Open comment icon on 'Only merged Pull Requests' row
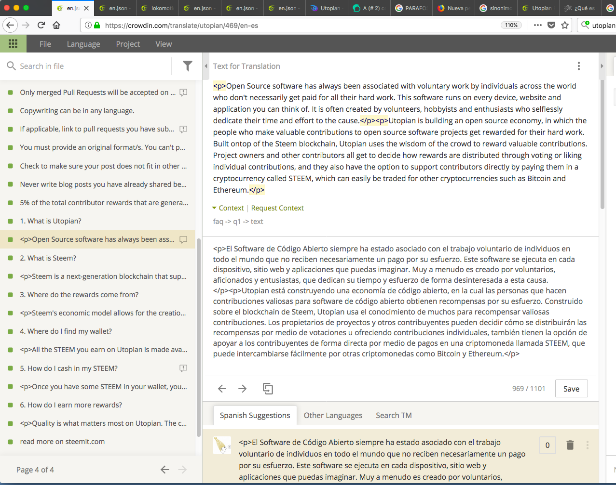616x485 pixels. point(183,92)
